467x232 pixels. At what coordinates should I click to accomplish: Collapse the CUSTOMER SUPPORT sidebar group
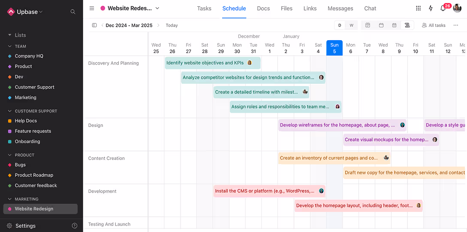10,111
